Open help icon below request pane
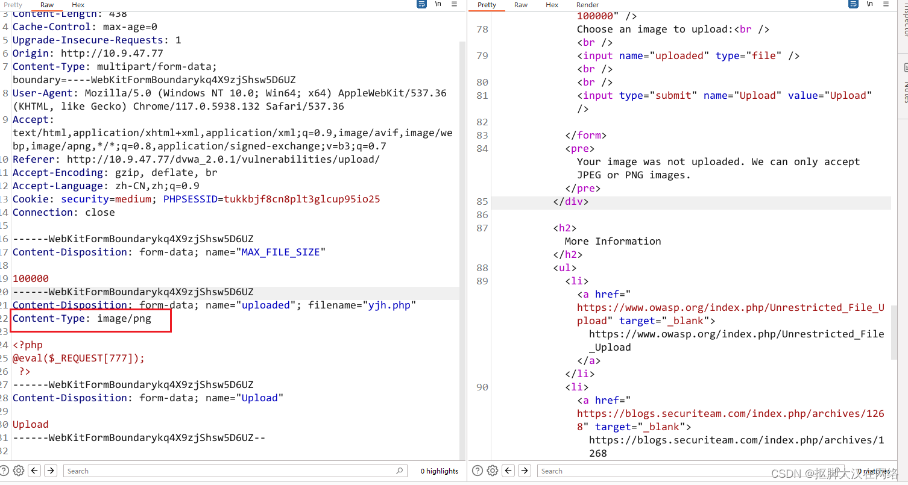 [5, 471]
